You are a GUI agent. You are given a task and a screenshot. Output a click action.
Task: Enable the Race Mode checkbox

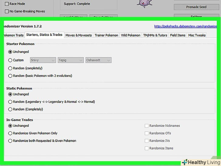pos(7,4)
